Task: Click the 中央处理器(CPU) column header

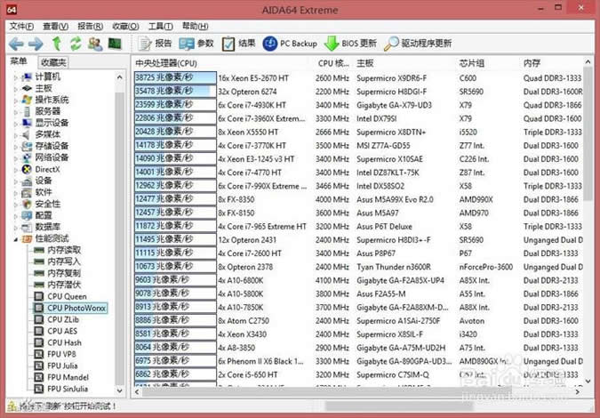Action: click(166, 63)
